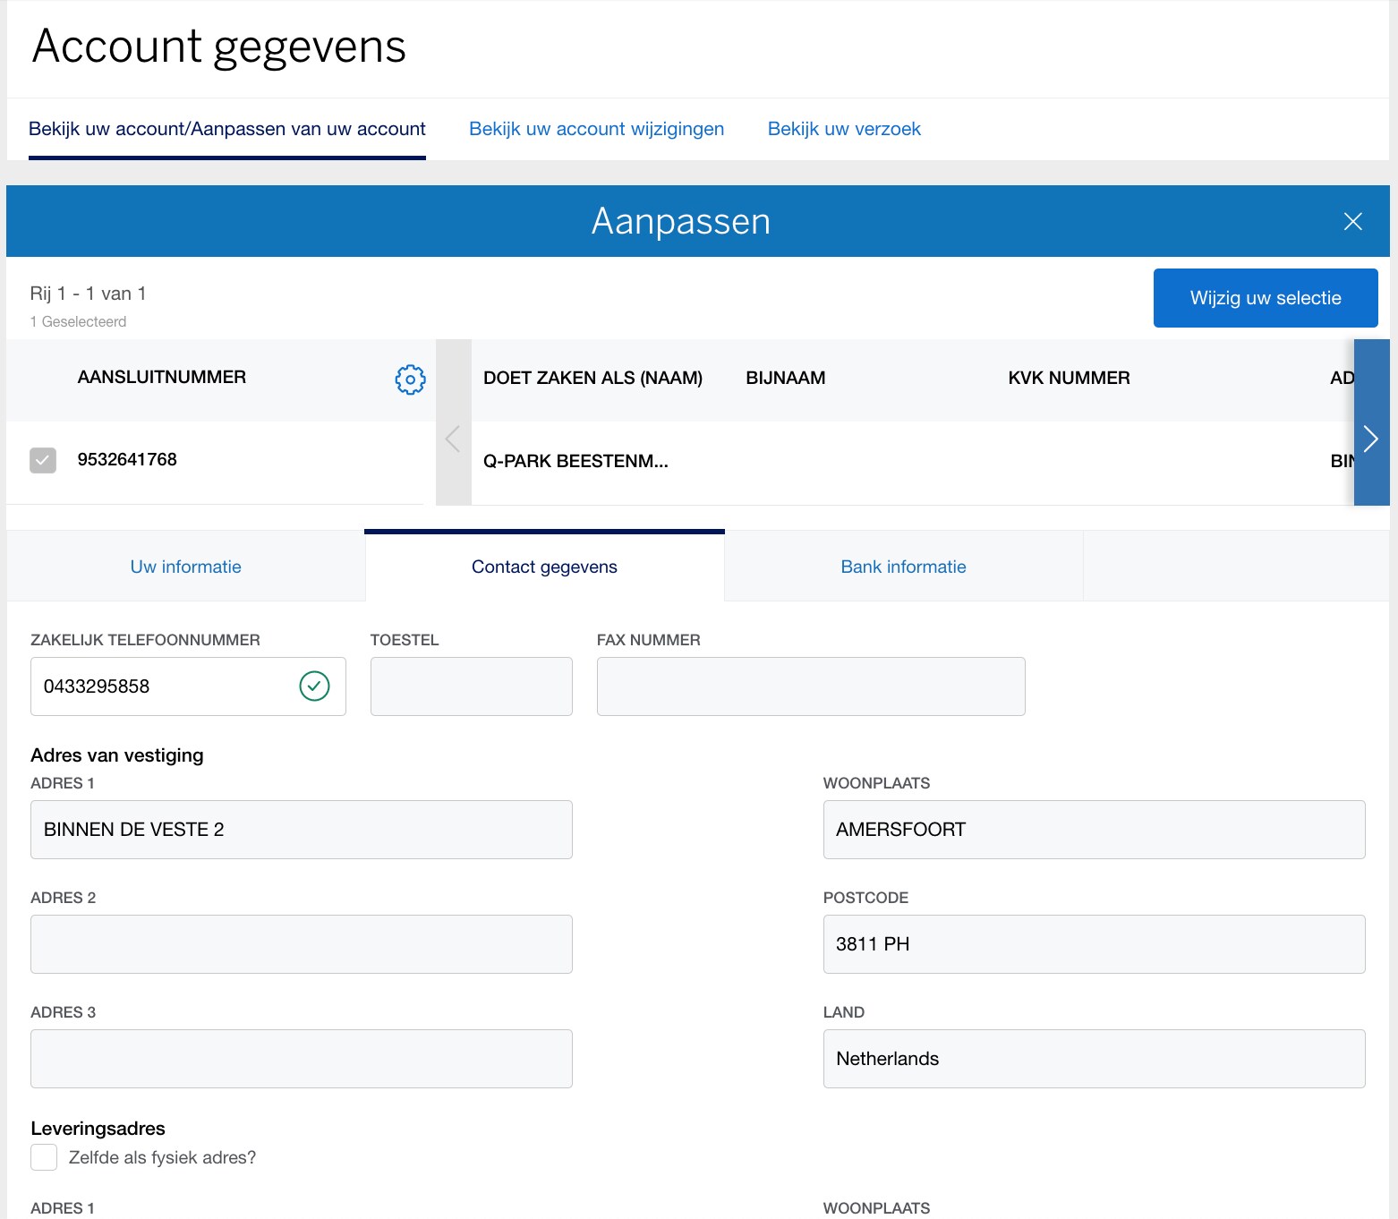The height and width of the screenshot is (1219, 1398).
Task: Open the Uw informatie tab
Action: 185,566
